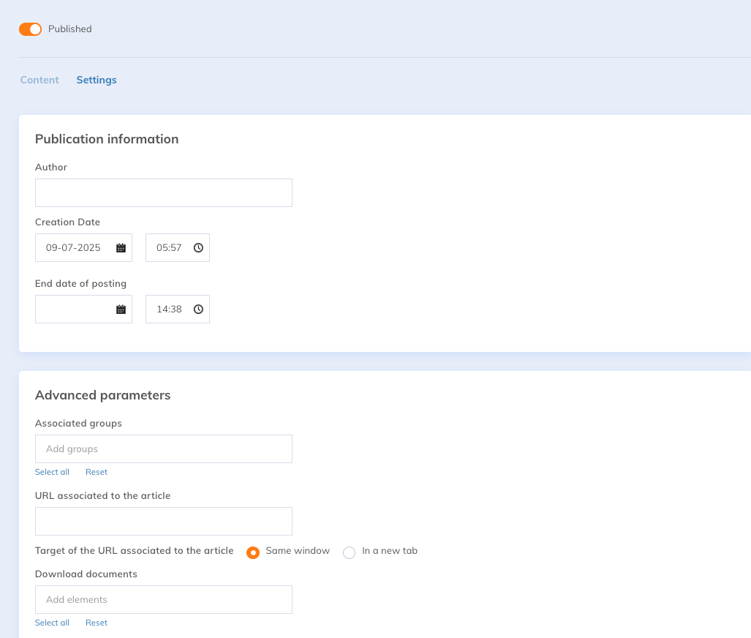This screenshot has height=638, width=751.
Task: Click the 05:57 creation time field
Action: (x=178, y=248)
